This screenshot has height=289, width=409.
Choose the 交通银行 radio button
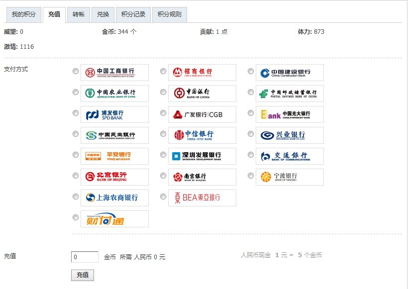point(251,155)
